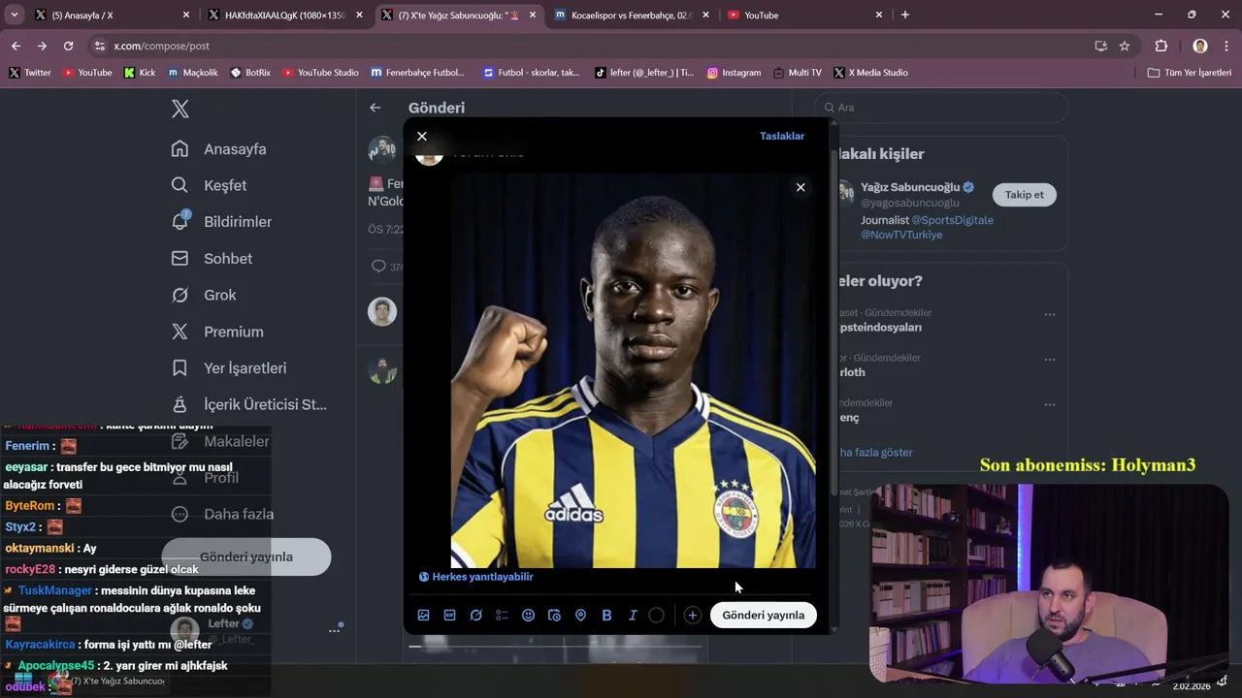Change who can reply: Herkes yanıtlayabilir

pyautogui.click(x=475, y=577)
